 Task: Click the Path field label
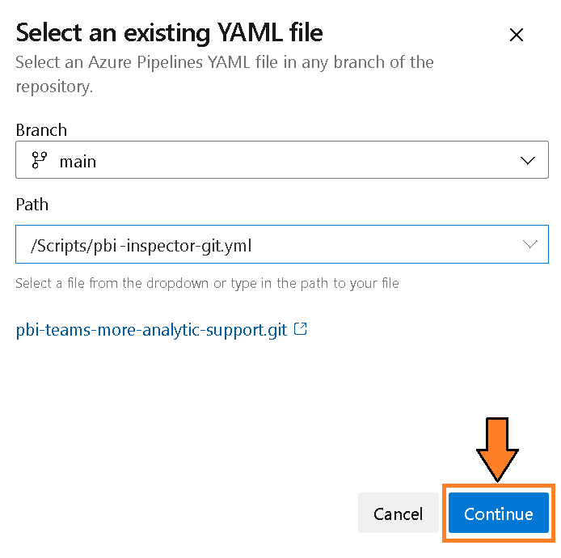click(32, 205)
